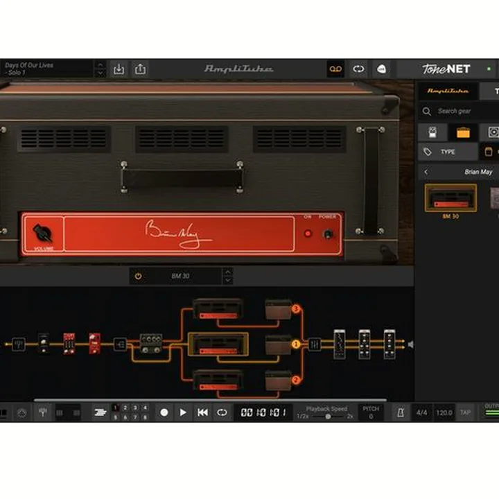Change the 4/4 time signature
Screen dimensions: 499x499
pos(421,413)
